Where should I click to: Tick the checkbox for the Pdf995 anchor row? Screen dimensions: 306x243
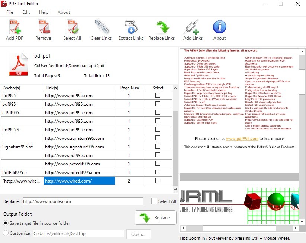[x=158, y=95]
